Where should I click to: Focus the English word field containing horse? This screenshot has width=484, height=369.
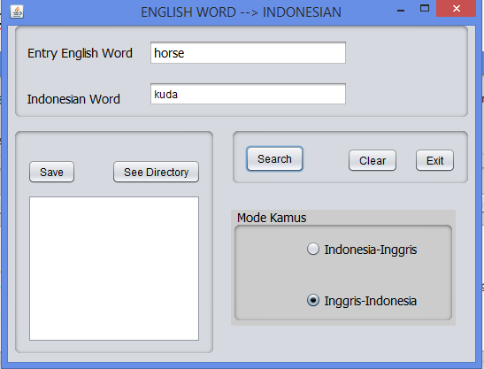[x=248, y=53]
